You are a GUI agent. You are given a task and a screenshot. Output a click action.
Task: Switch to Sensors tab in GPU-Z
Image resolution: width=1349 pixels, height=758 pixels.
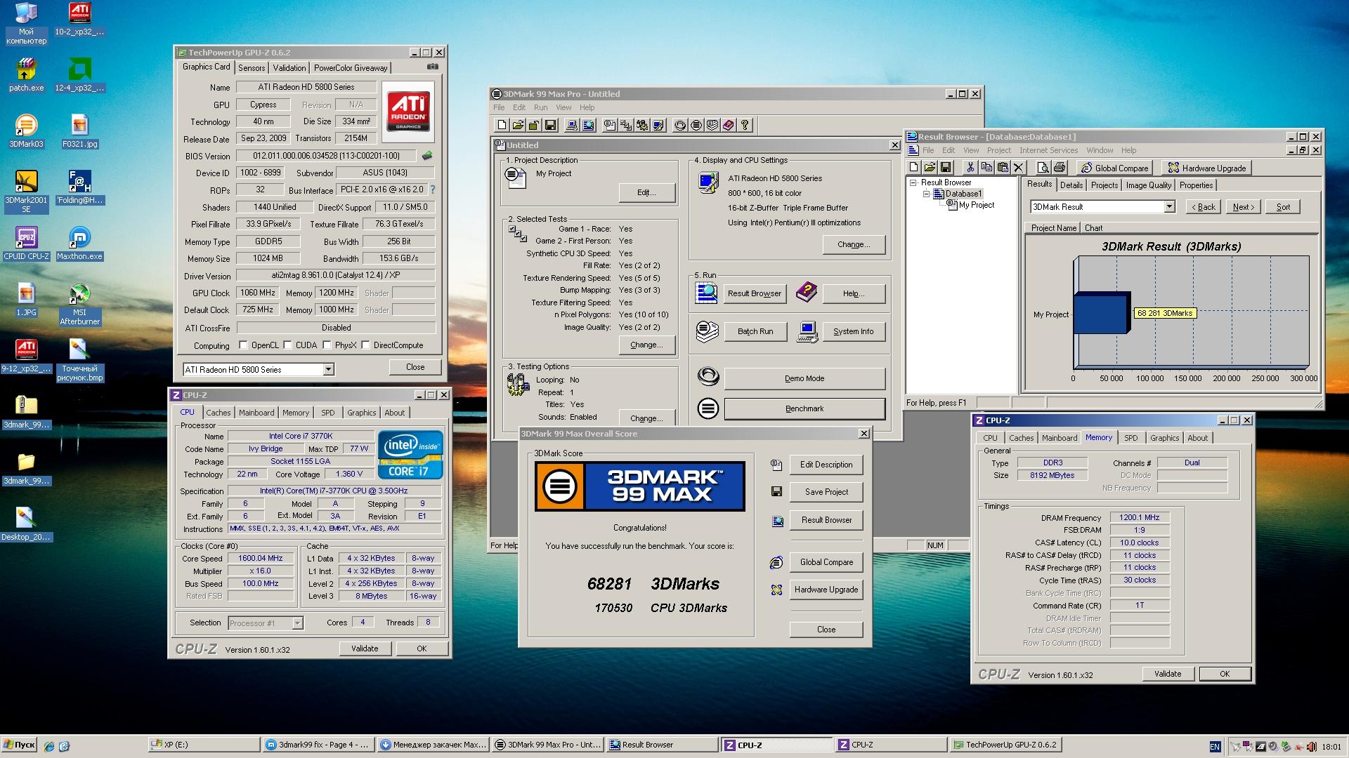[x=252, y=68]
